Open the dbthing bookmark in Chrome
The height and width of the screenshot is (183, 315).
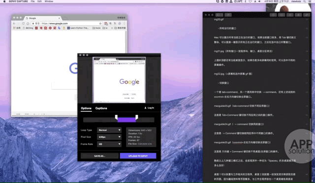[28, 28]
